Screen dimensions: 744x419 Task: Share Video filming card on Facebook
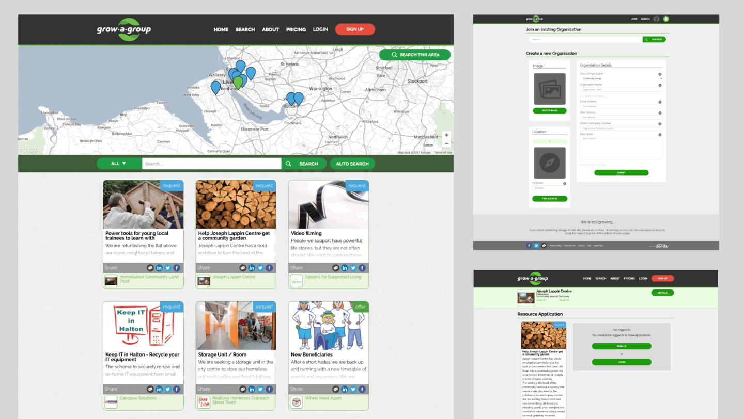[x=362, y=268]
